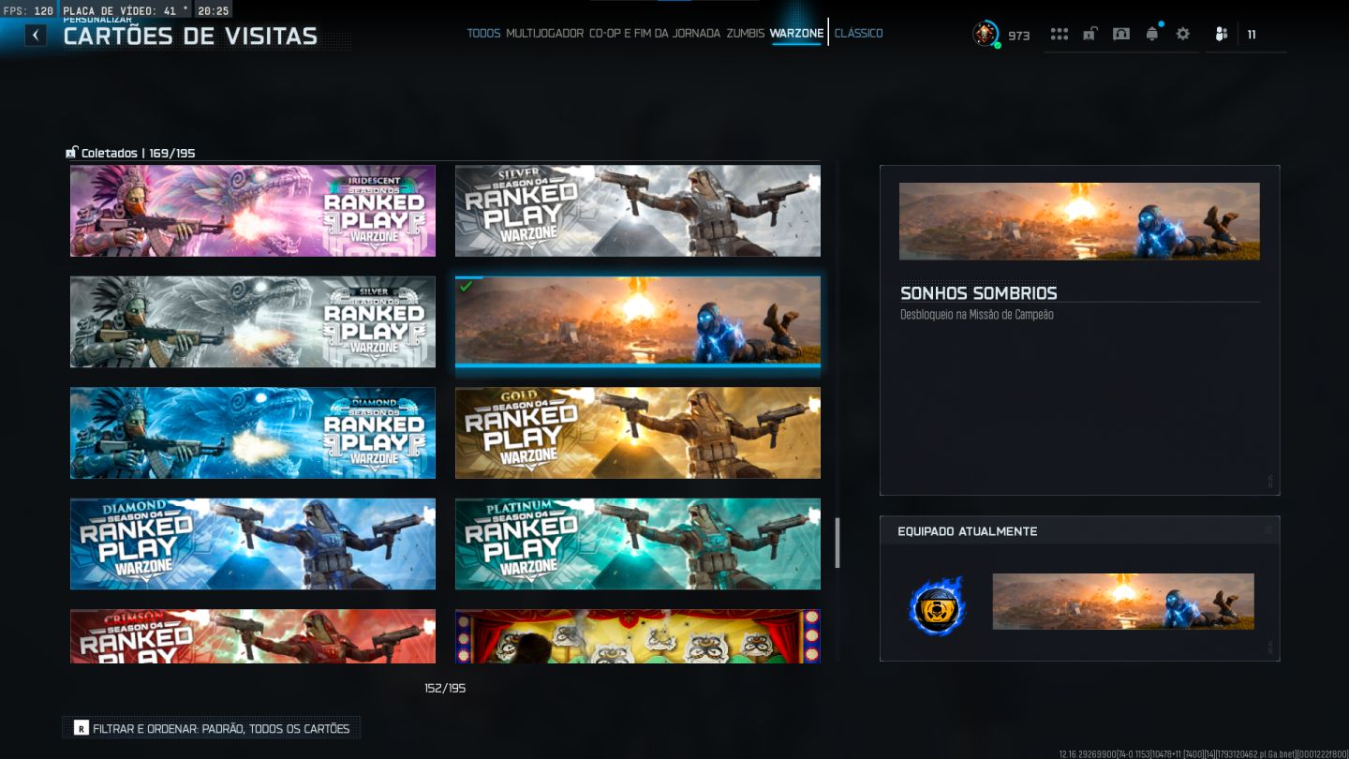Switch to the Classico tab
This screenshot has width=1349, height=759.
coord(858,33)
